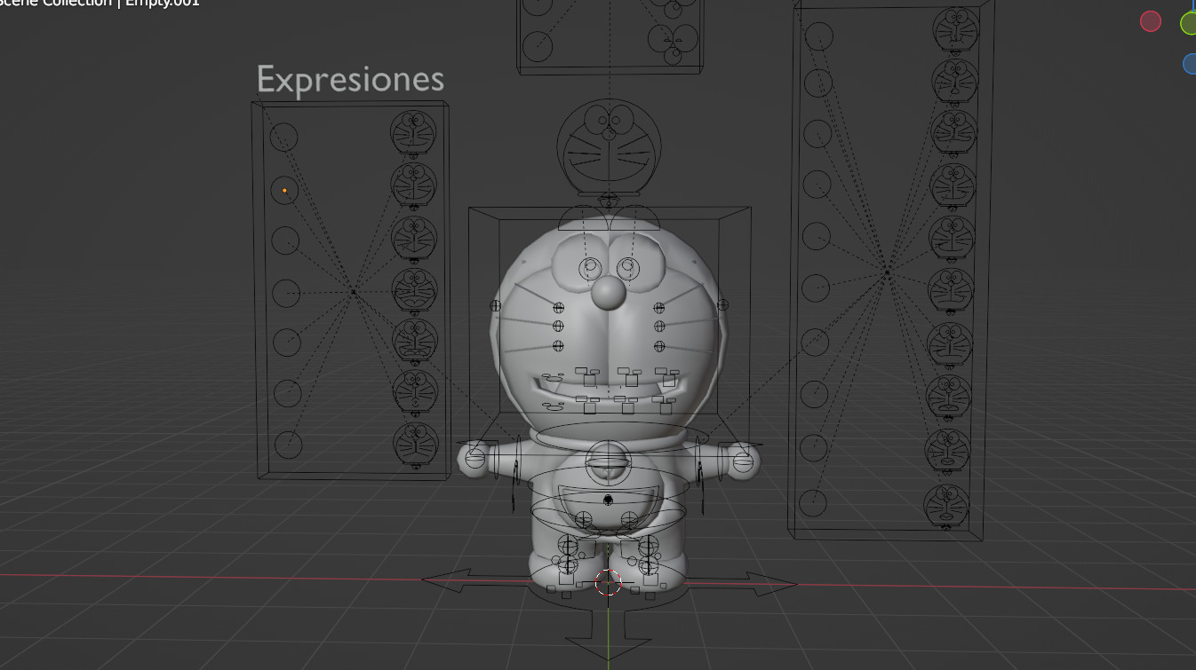Pick the sixth face icon in Expresiones panel
The image size is (1196, 670).
click(416, 392)
